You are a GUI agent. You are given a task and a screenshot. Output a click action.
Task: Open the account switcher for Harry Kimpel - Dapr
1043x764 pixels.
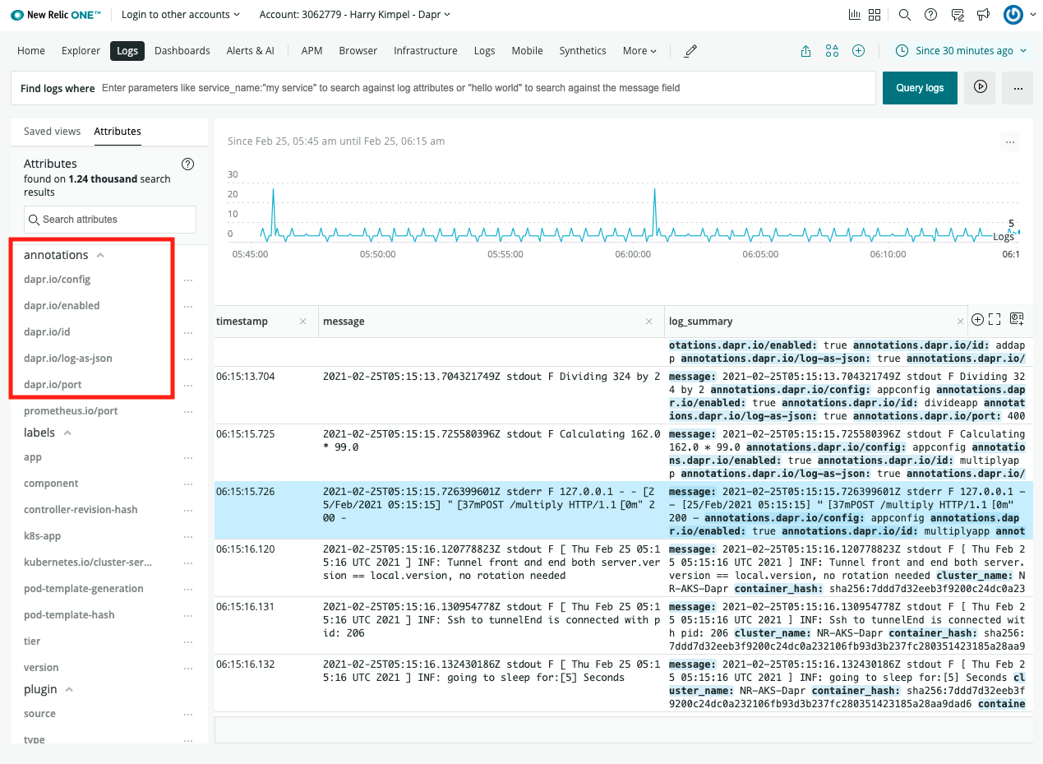[354, 14]
